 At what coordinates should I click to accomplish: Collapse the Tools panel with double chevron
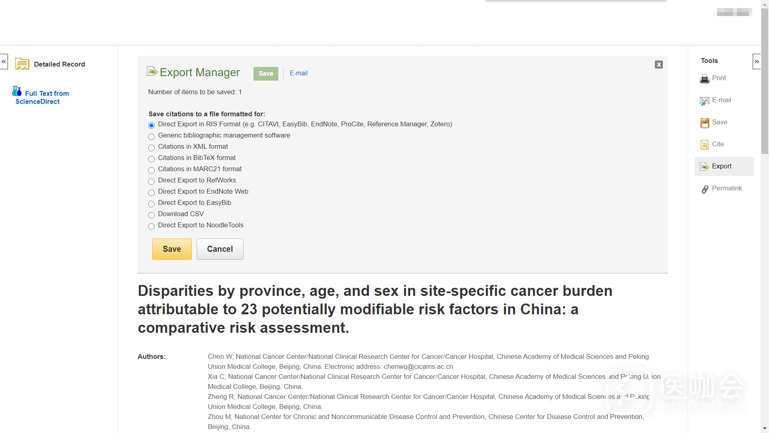[756, 62]
